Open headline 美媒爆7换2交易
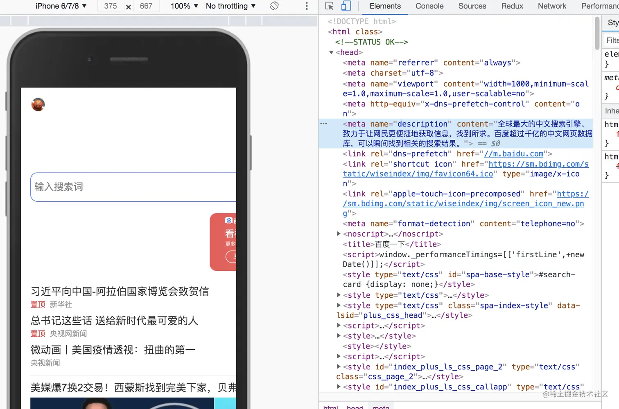619x409 pixels. pyautogui.click(x=133, y=387)
